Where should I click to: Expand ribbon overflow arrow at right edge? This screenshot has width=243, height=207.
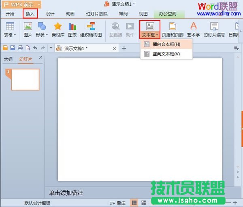click(241, 32)
